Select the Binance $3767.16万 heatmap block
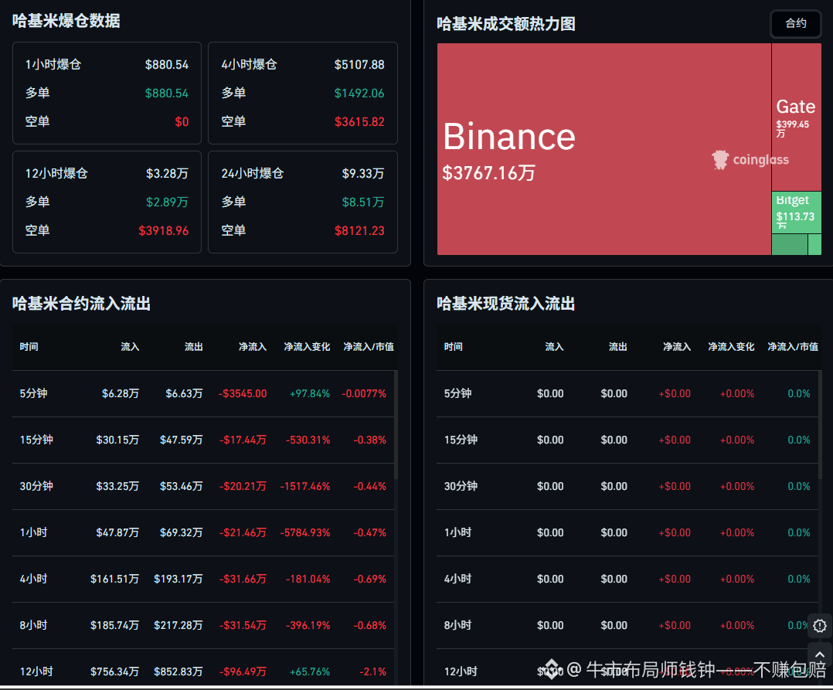 [603, 149]
